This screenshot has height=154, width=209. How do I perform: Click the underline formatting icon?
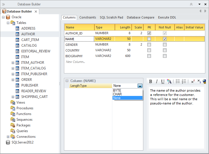click(163, 81)
